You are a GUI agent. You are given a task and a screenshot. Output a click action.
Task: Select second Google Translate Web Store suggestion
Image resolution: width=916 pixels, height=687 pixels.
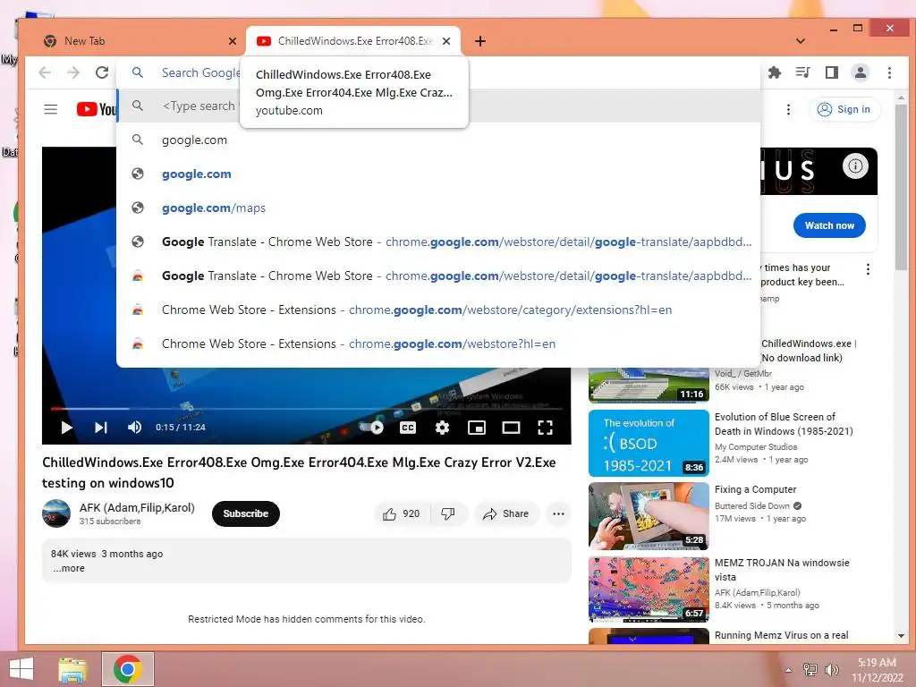coord(438,276)
